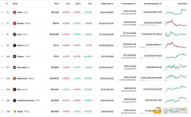Toggle the watchlist star for Chiliz
The width and height of the screenshot is (191, 117).
coord(2,12)
